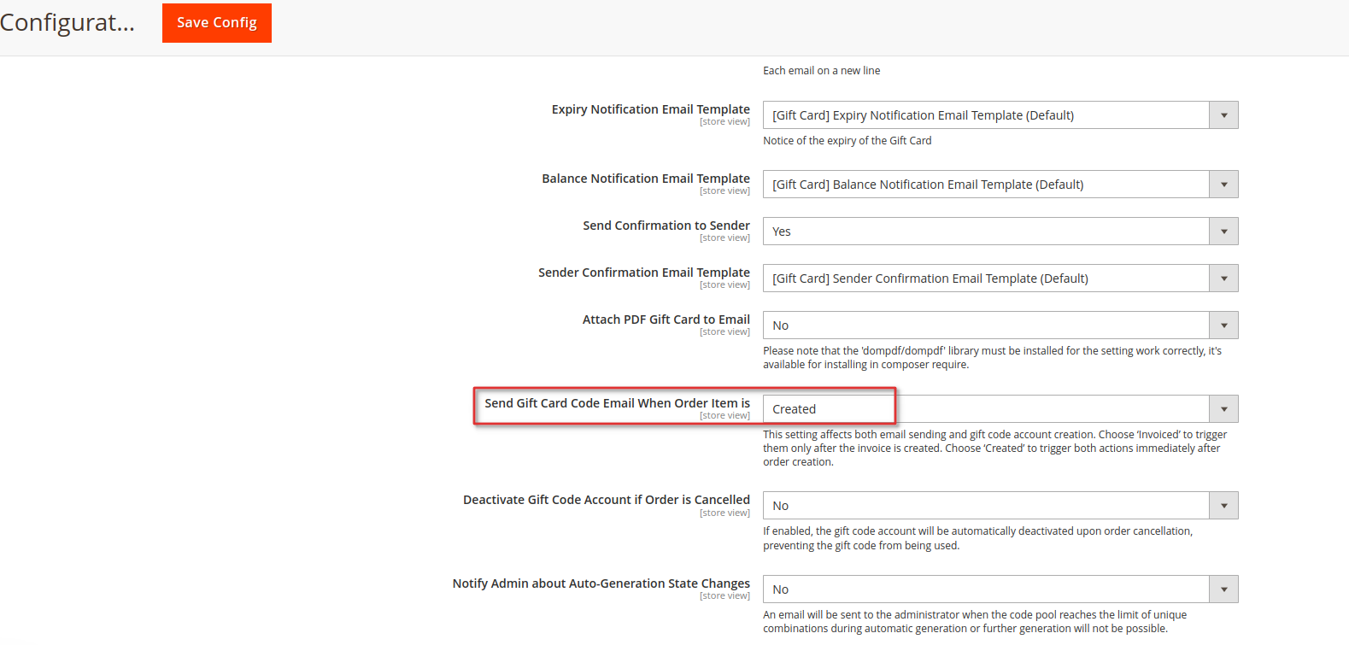Click the order cancellation deactivation help text
Viewport: 1349px width, 645px height.
click(978, 538)
